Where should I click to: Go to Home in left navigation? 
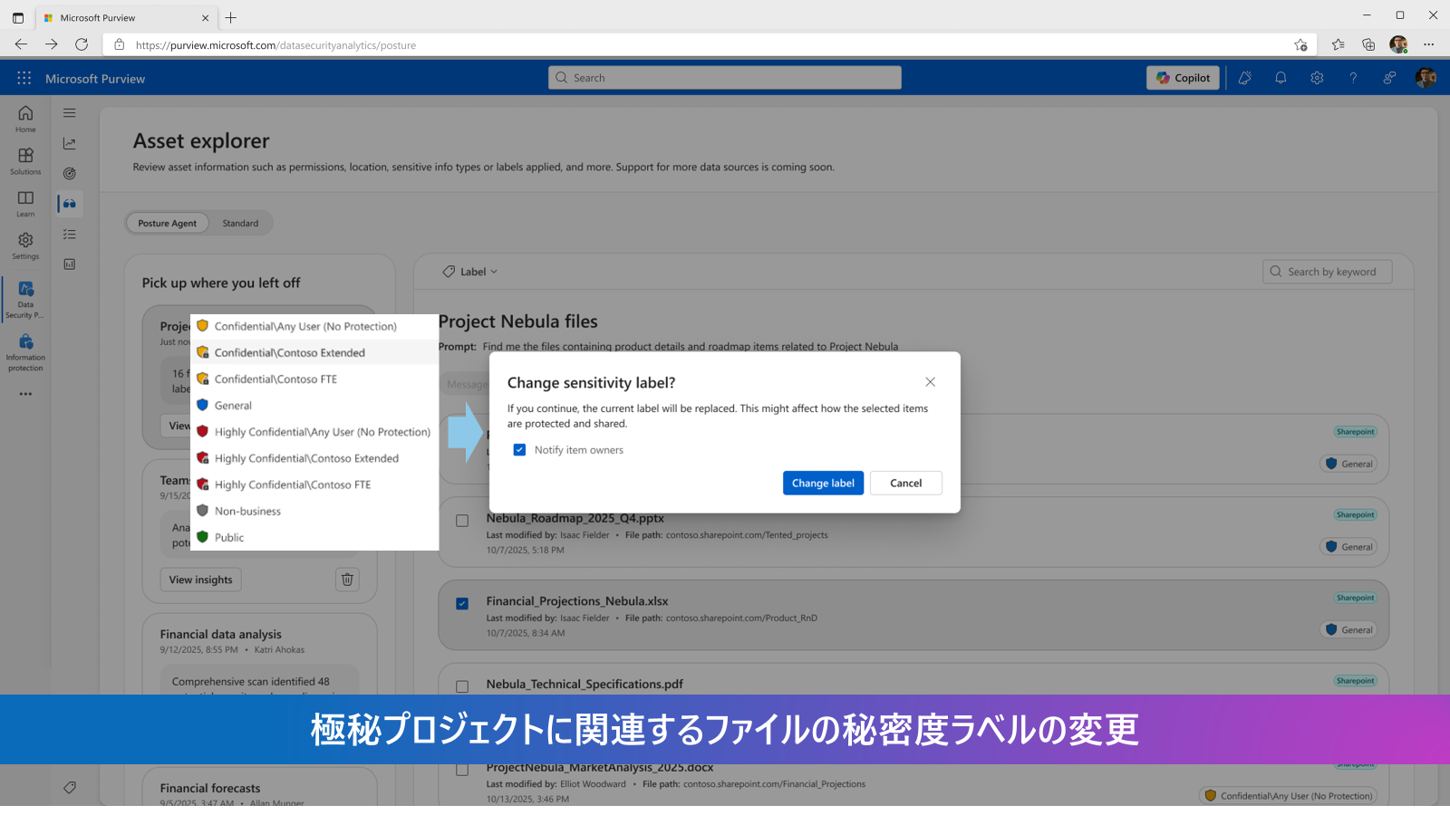click(x=25, y=119)
